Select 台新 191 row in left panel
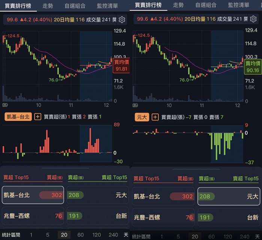 (97, 216)
